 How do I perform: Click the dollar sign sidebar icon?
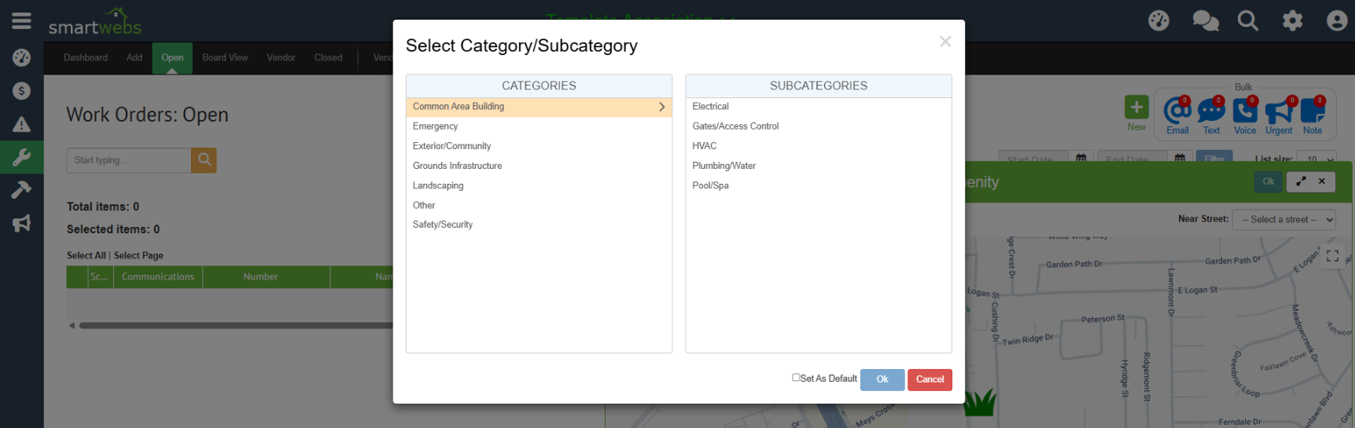[x=21, y=91]
